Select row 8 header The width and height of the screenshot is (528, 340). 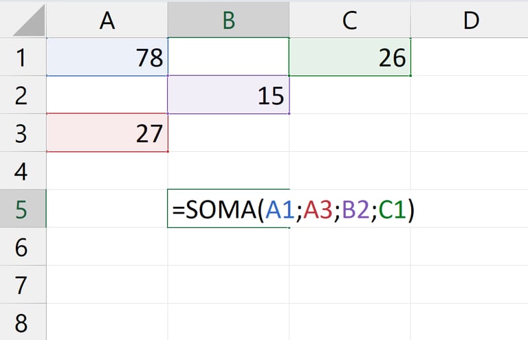tap(23, 321)
